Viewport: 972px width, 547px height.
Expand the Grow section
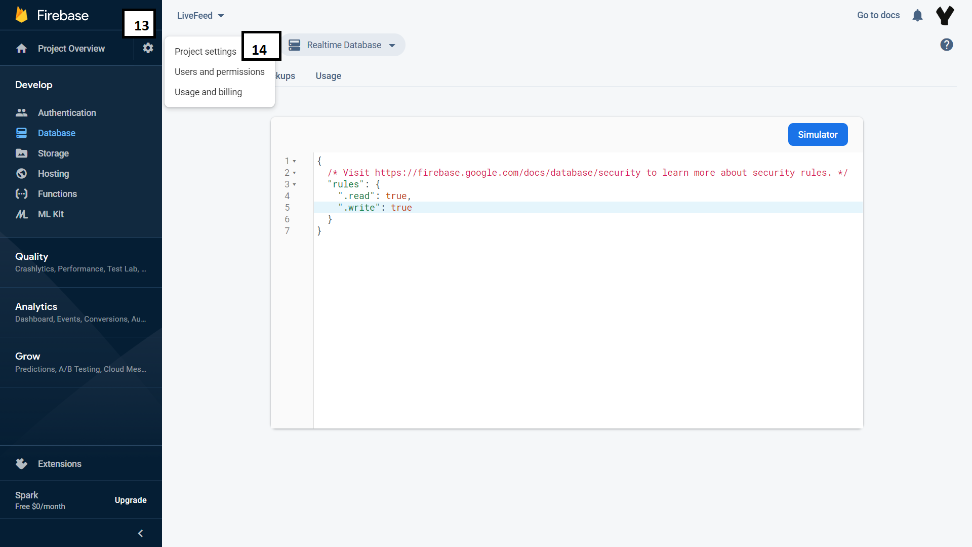81,362
